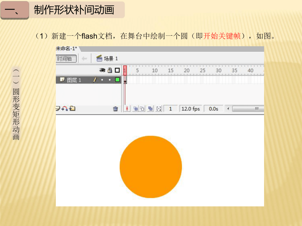This screenshot has width=302, height=226.
Task: Click the 0.0s elapsed time display
Action: point(214,109)
